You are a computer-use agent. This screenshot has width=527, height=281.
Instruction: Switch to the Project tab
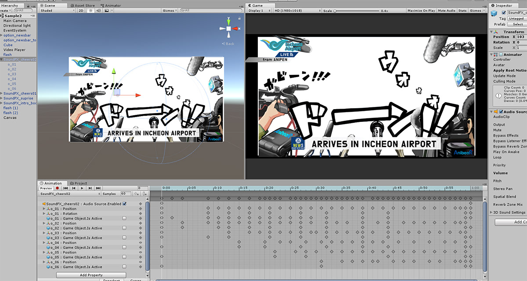(79, 183)
